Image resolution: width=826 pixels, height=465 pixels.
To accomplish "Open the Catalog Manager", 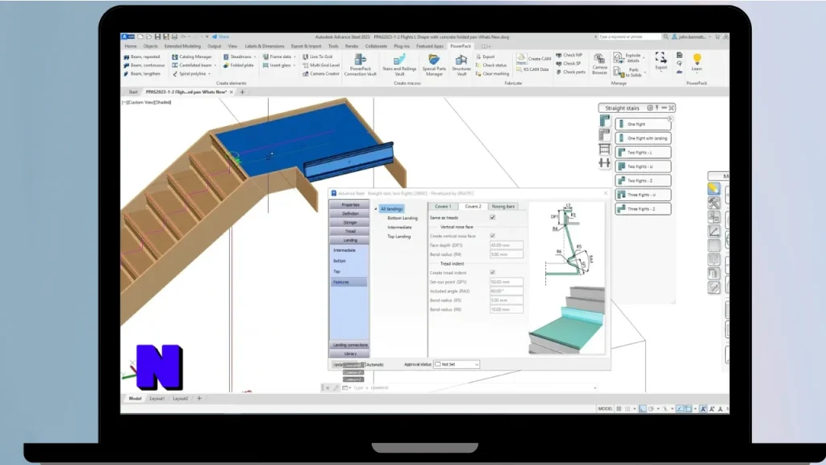I will click(x=192, y=57).
